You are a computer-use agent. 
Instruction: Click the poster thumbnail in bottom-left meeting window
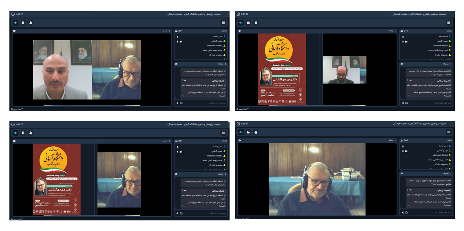point(56,179)
